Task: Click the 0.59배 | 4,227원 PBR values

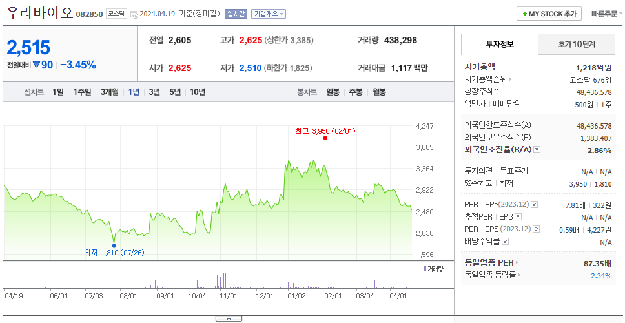Action: click(586, 230)
